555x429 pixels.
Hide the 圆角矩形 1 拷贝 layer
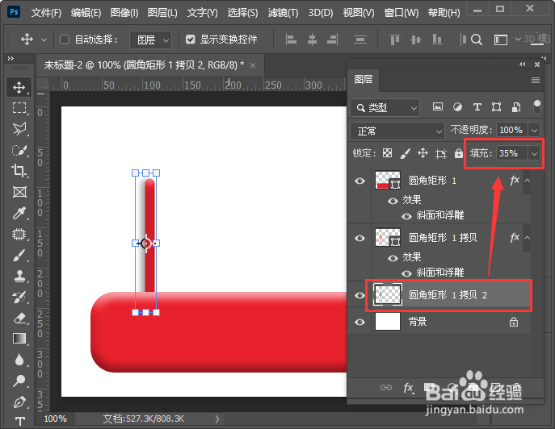(x=360, y=238)
